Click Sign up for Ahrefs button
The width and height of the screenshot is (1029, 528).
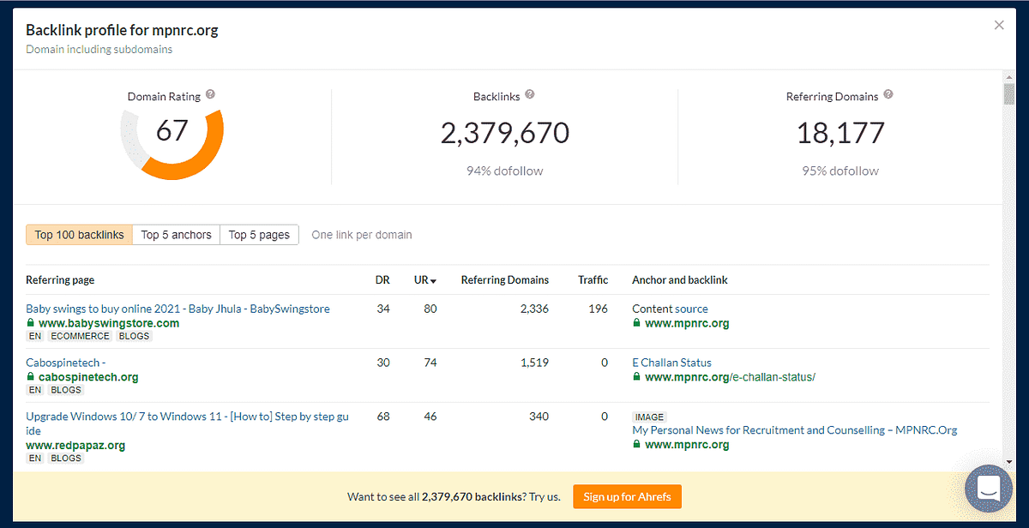tap(627, 496)
